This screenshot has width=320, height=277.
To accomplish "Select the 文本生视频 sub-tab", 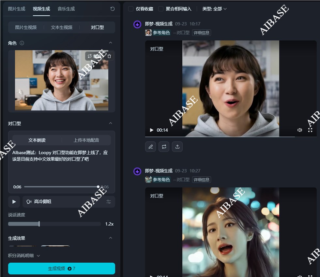I will pos(62,27).
